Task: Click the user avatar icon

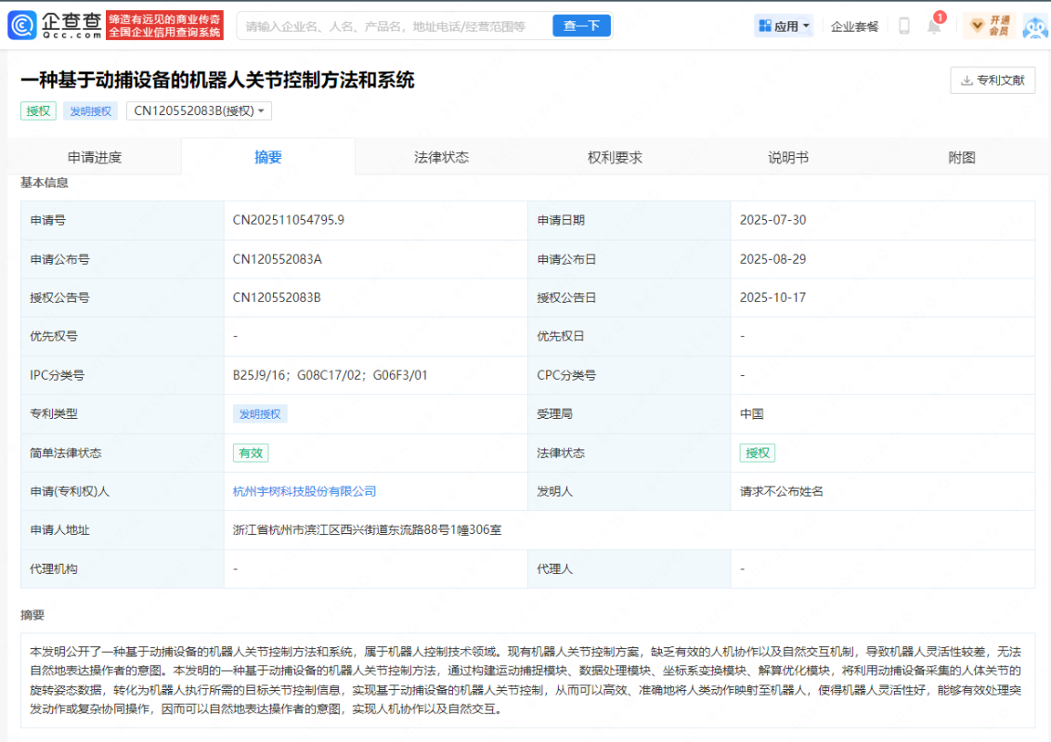Action: pyautogui.click(x=1034, y=26)
